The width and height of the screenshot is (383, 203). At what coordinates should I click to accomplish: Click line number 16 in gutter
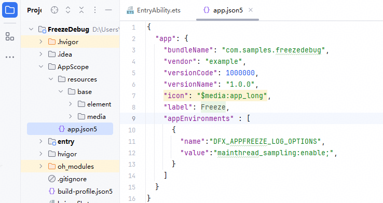click(x=132, y=199)
